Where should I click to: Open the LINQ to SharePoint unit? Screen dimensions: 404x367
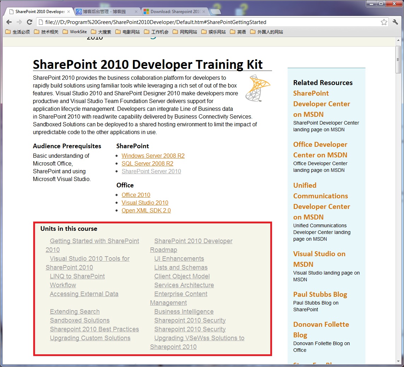(77, 276)
